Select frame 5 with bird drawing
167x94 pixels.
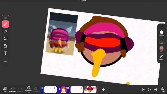90,90
